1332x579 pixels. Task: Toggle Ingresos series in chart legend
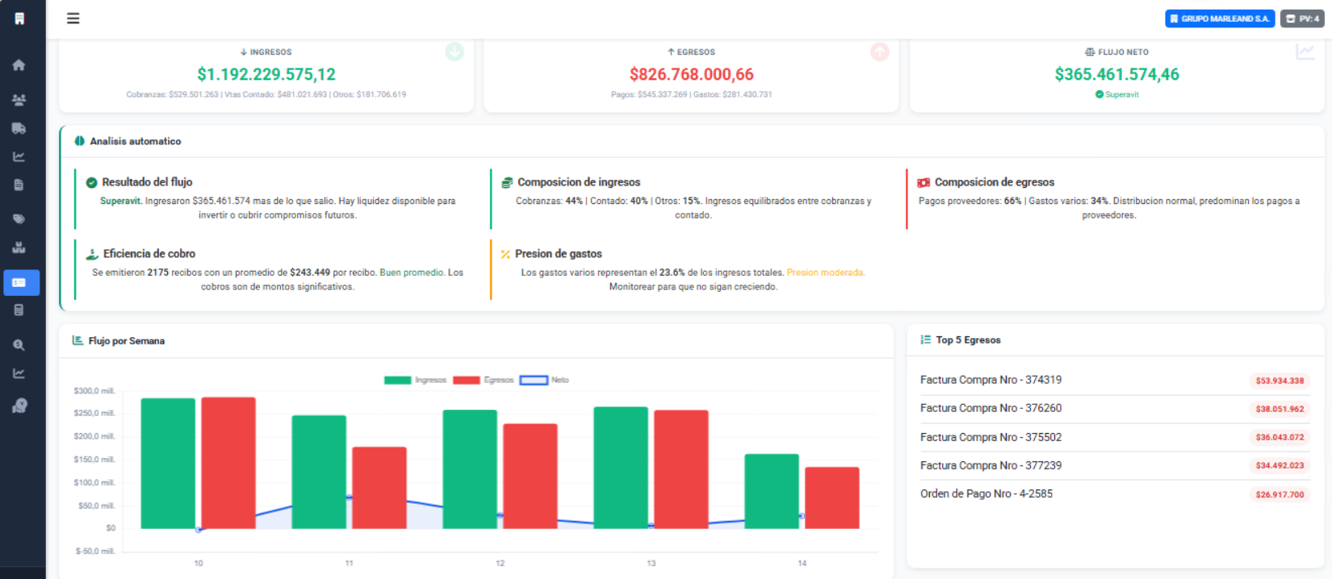click(x=415, y=380)
